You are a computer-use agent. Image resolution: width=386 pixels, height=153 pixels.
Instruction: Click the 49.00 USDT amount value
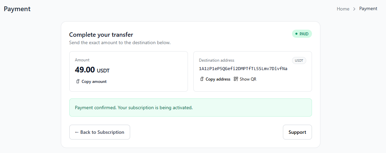click(92, 70)
